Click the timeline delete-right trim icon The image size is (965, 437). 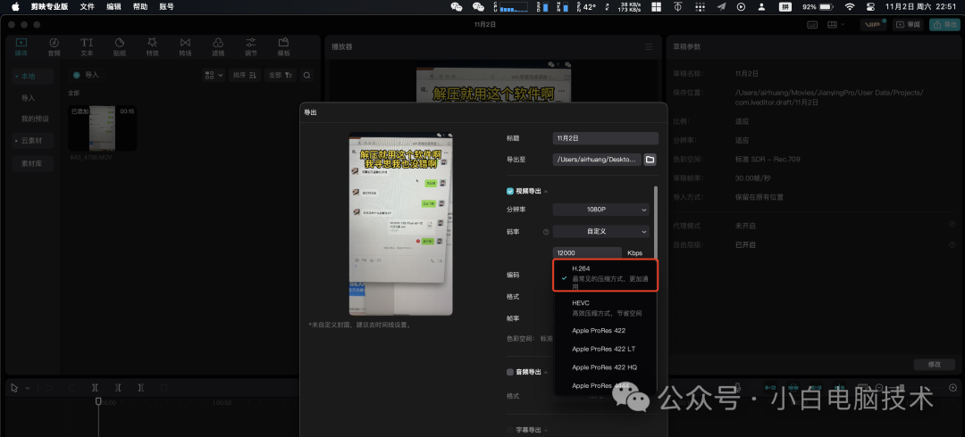coord(141,388)
